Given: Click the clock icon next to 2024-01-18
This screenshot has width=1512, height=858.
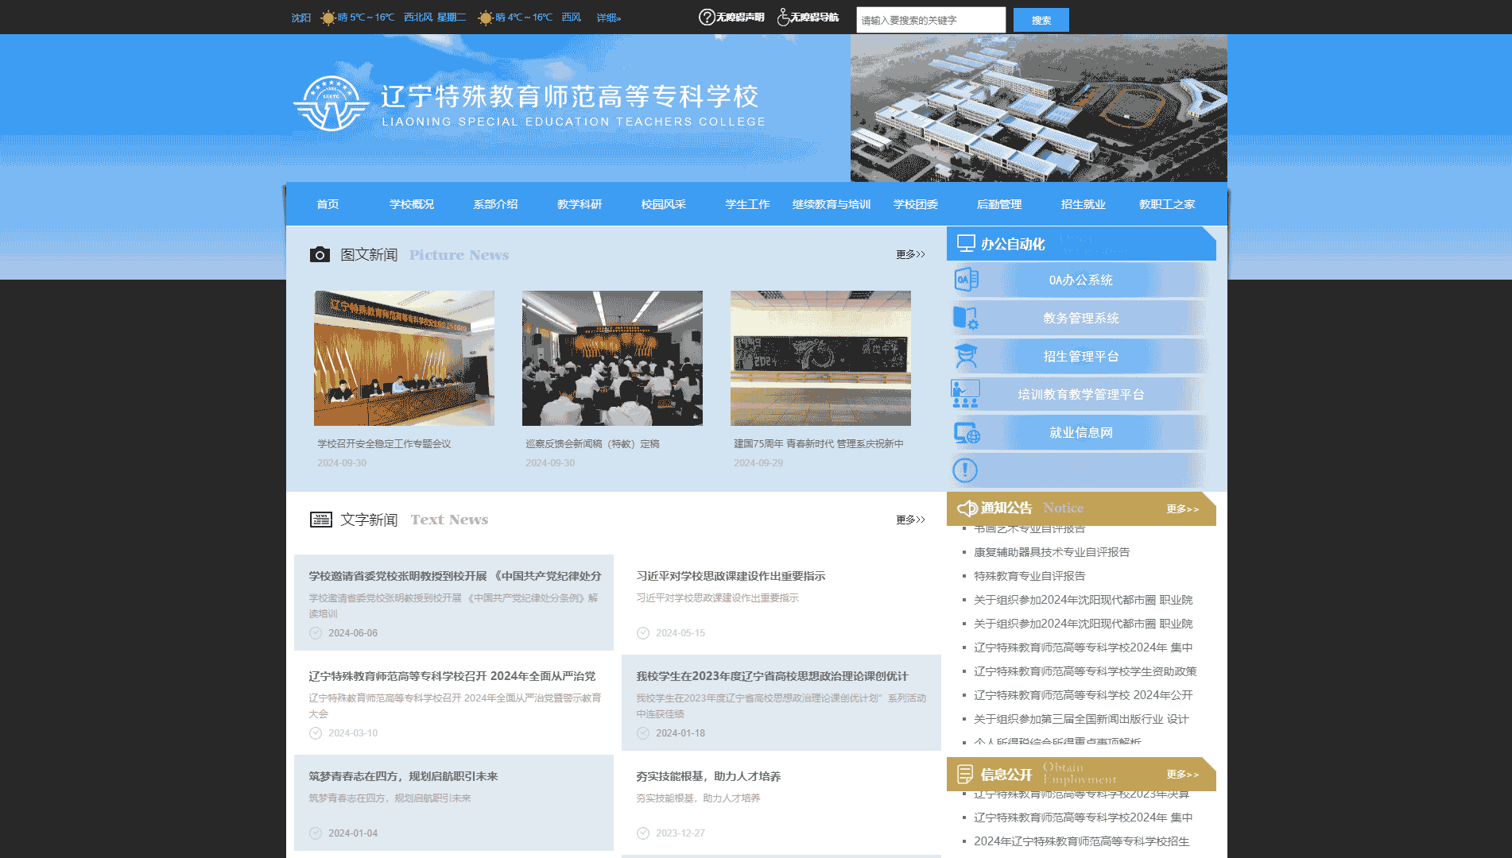Looking at the screenshot, I should [x=643, y=733].
